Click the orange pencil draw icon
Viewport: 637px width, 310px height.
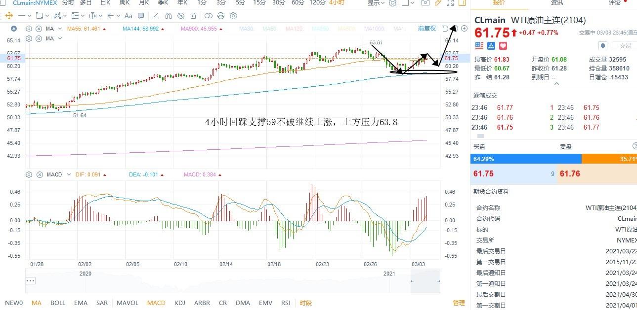pyautogui.click(x=438, y=3)
